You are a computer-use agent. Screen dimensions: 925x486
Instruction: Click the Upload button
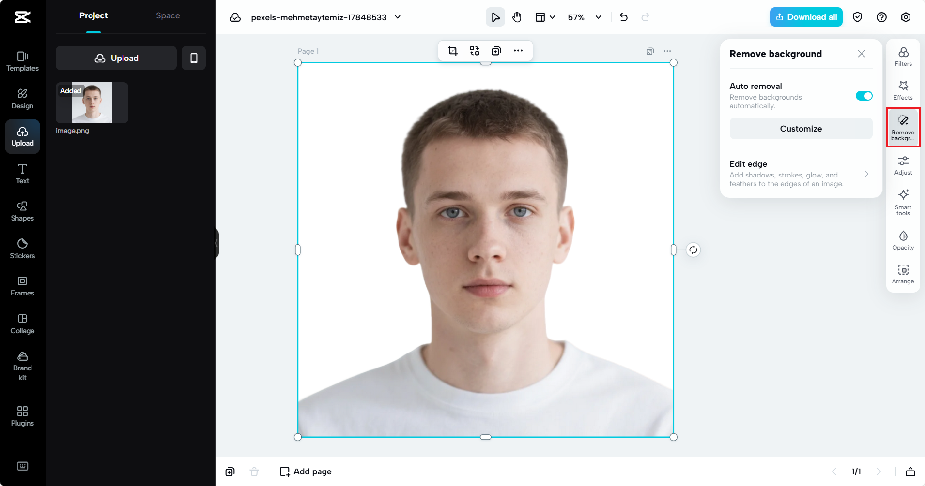point(116,58)
